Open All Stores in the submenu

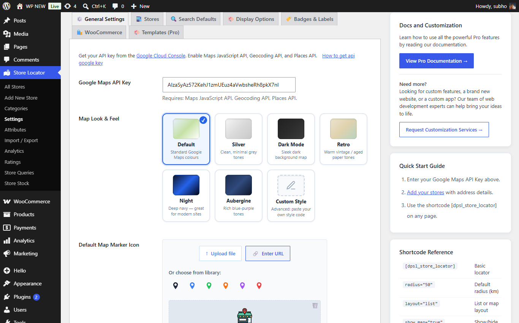[x=15, y=87]
